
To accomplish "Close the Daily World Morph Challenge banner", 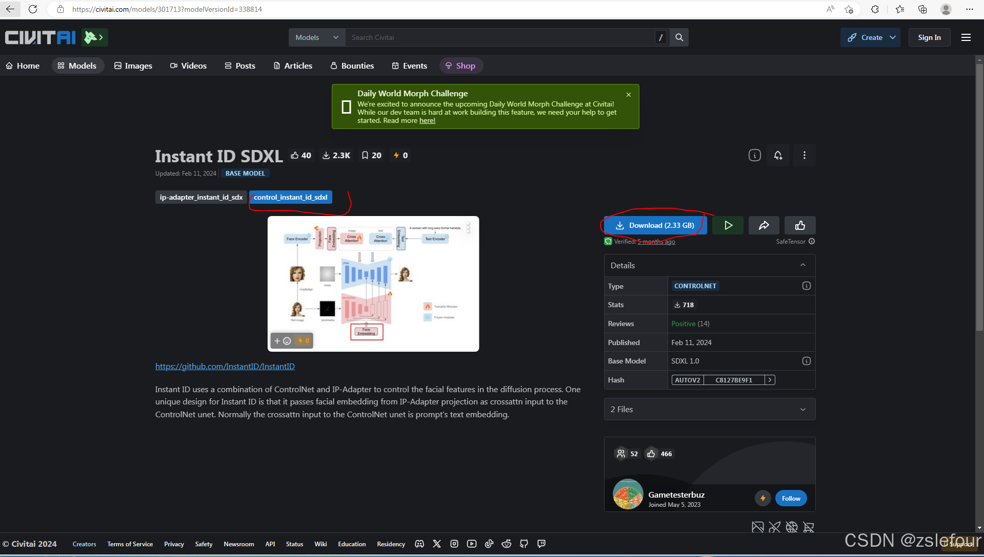I will point(629,95).
